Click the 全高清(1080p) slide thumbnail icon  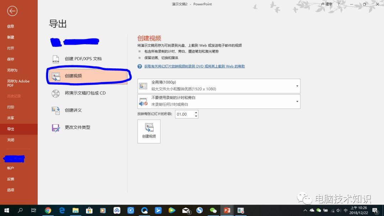point(143,86)
